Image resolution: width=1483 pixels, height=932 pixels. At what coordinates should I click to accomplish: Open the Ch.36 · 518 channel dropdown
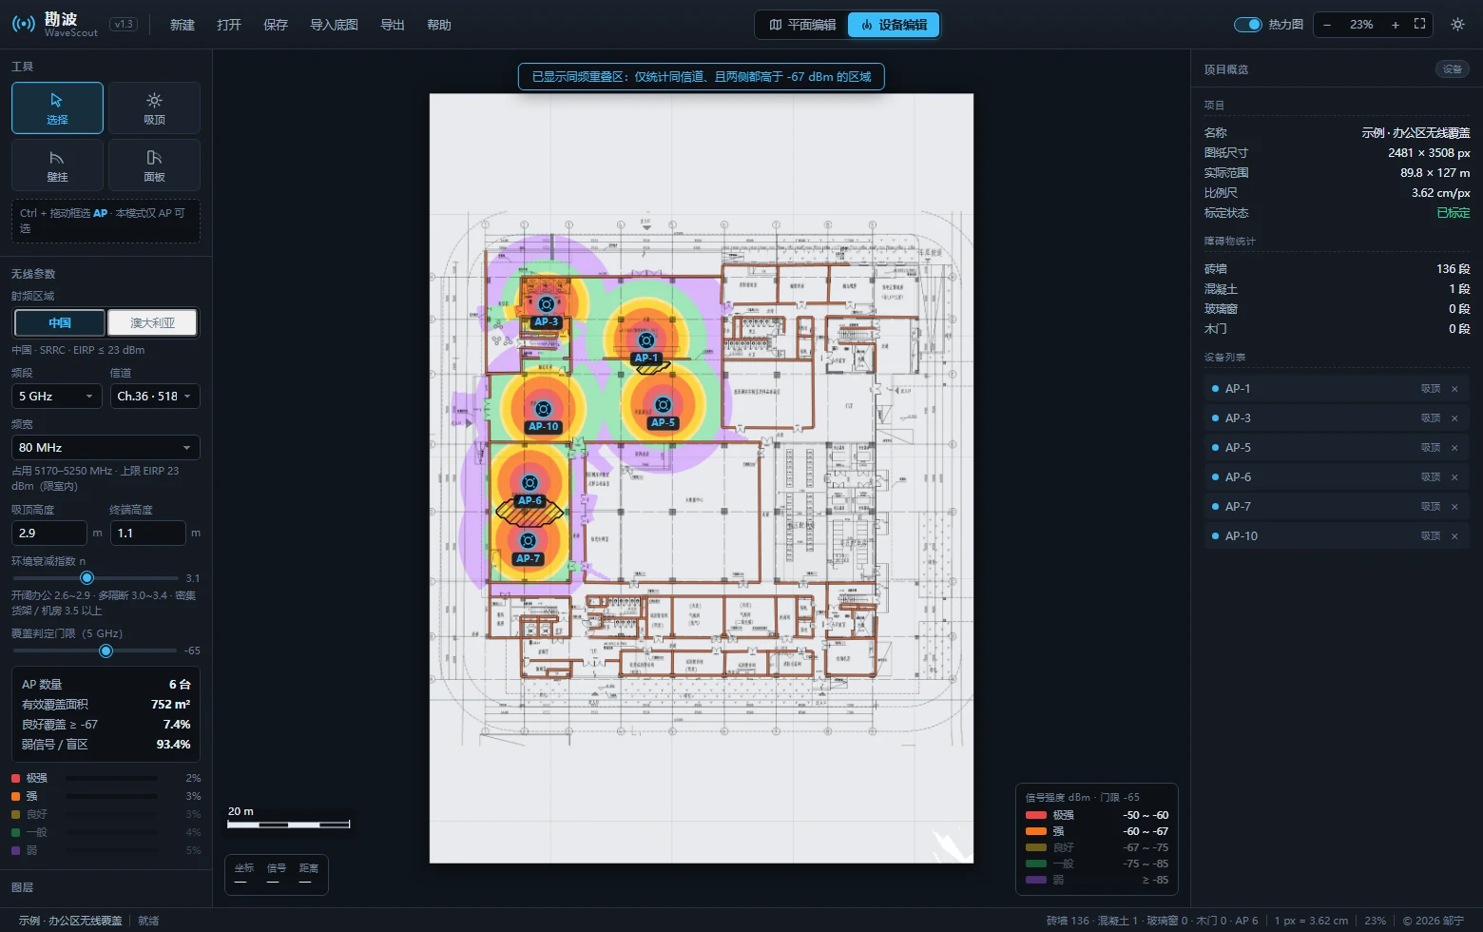pyautogui.click(x=155, y=396)
